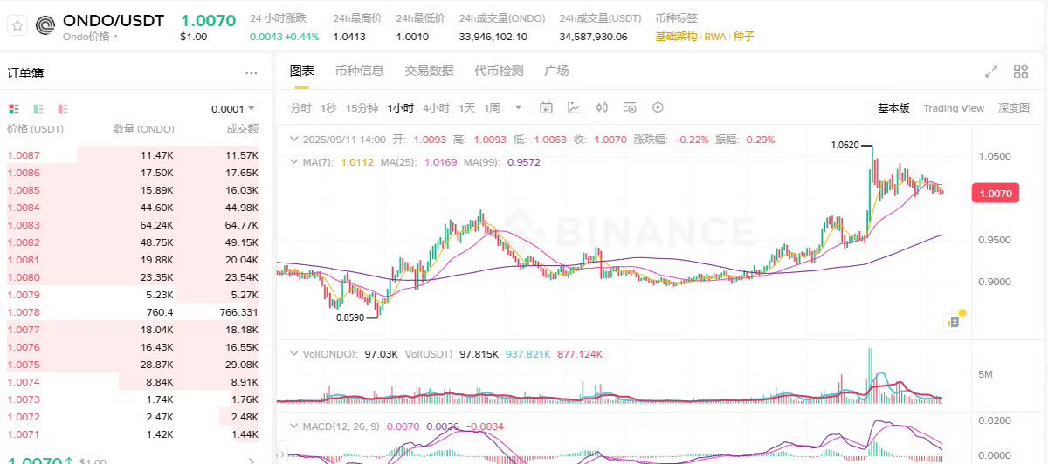Open the calendar date picker icon
This screenshot has width=1048, height=464.
pyautogui.click(x=546, y=108)
